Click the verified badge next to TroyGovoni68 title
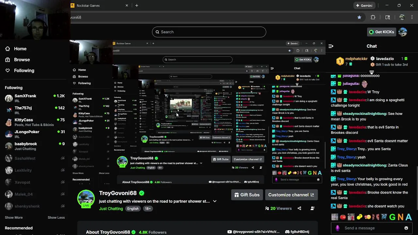This screenshot has height=235, width=418. coord(142,193)
